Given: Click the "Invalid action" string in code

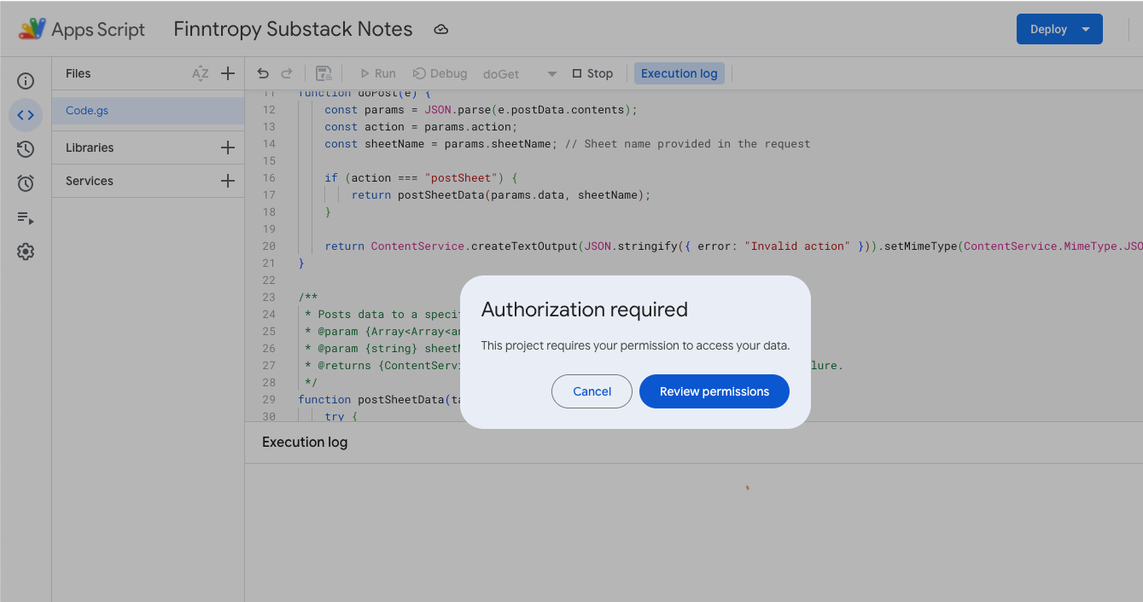Looking at the screenshot, I should click(x=797, y=246).
